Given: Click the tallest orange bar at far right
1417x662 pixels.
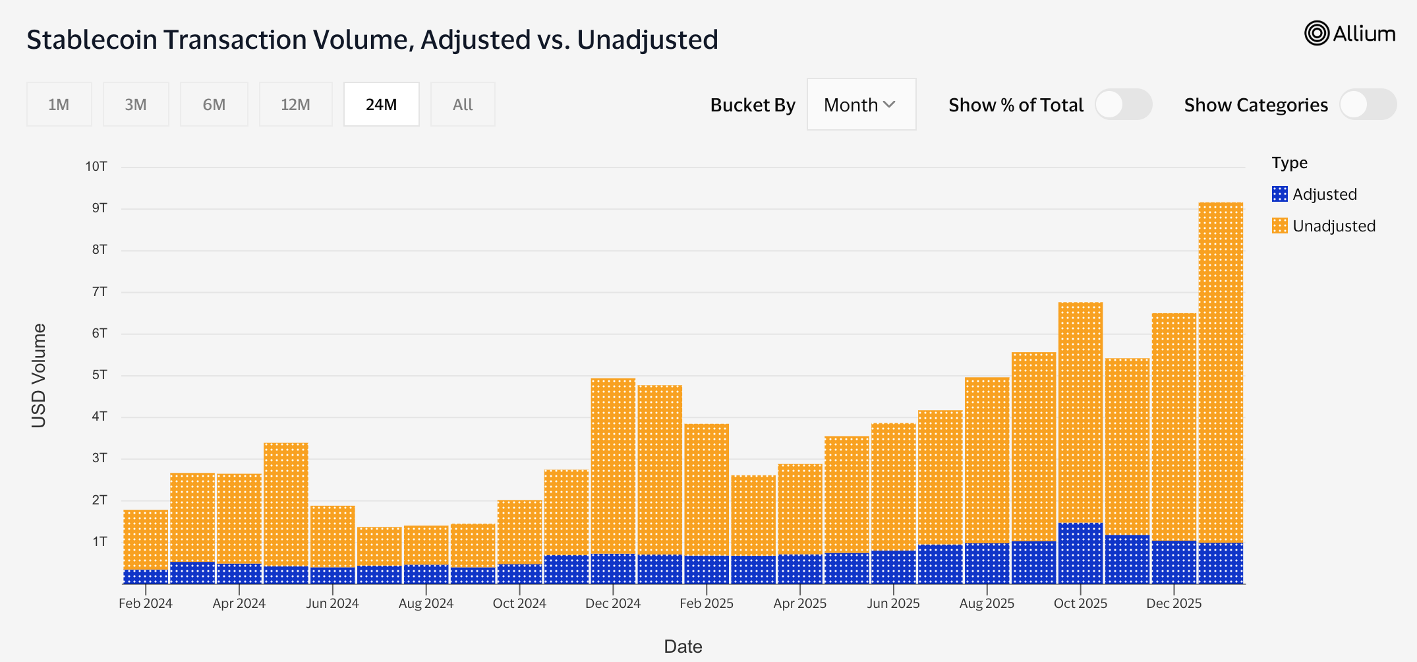Looking at the screenshot, I should click(x=1221, y=369).
